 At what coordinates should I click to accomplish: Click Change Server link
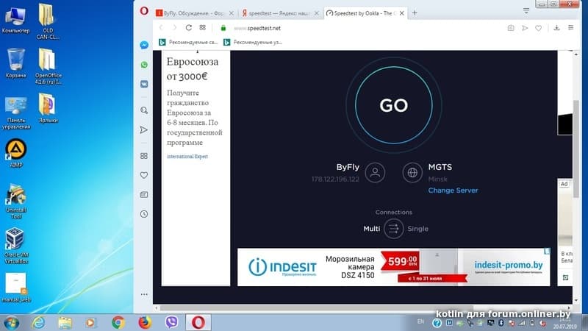click(x=453, y=191)
